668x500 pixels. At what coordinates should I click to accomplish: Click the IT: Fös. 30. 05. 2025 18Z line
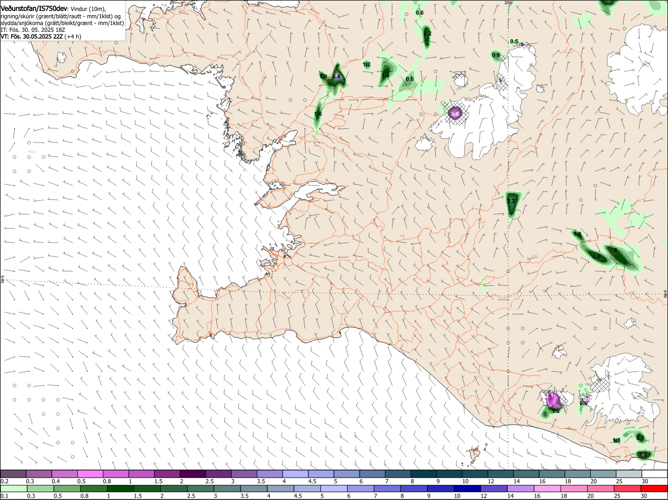point(33,30)
